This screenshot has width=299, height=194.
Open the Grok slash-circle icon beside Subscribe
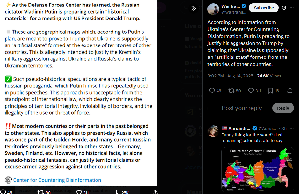(284, 8)
